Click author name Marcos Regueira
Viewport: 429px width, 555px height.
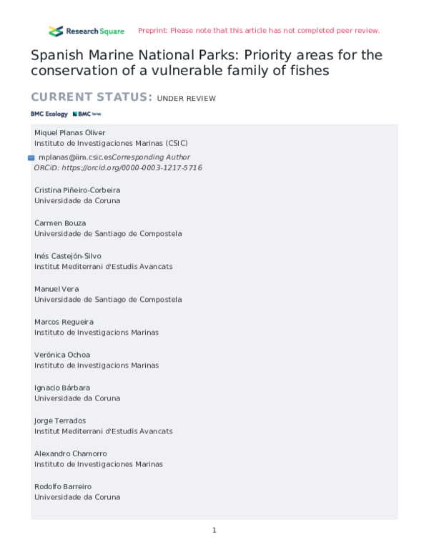click(x=64, y=322)
